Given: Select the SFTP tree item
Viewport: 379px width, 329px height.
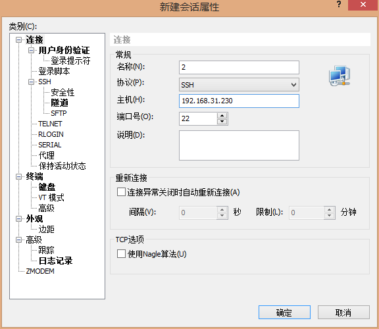Looking at the screenshot, I should [59, 113].
